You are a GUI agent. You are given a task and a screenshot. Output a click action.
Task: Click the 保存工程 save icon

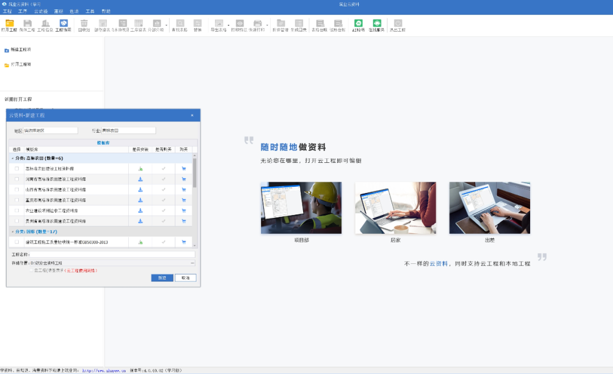(27, 26)
